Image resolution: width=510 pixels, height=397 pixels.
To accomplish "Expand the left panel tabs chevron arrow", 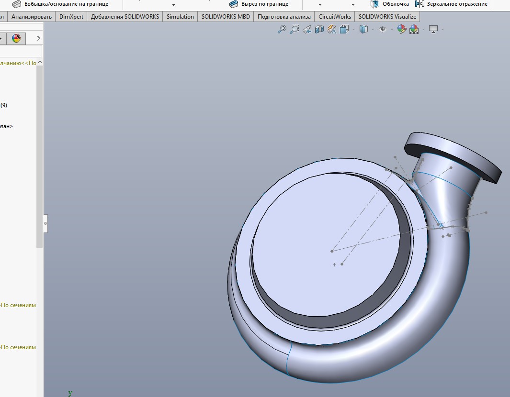I will coord(39,39).
